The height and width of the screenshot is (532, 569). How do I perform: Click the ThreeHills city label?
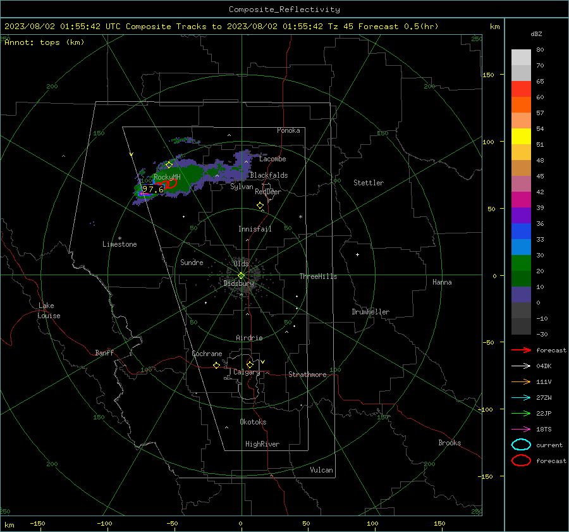[x=318, y=276]
